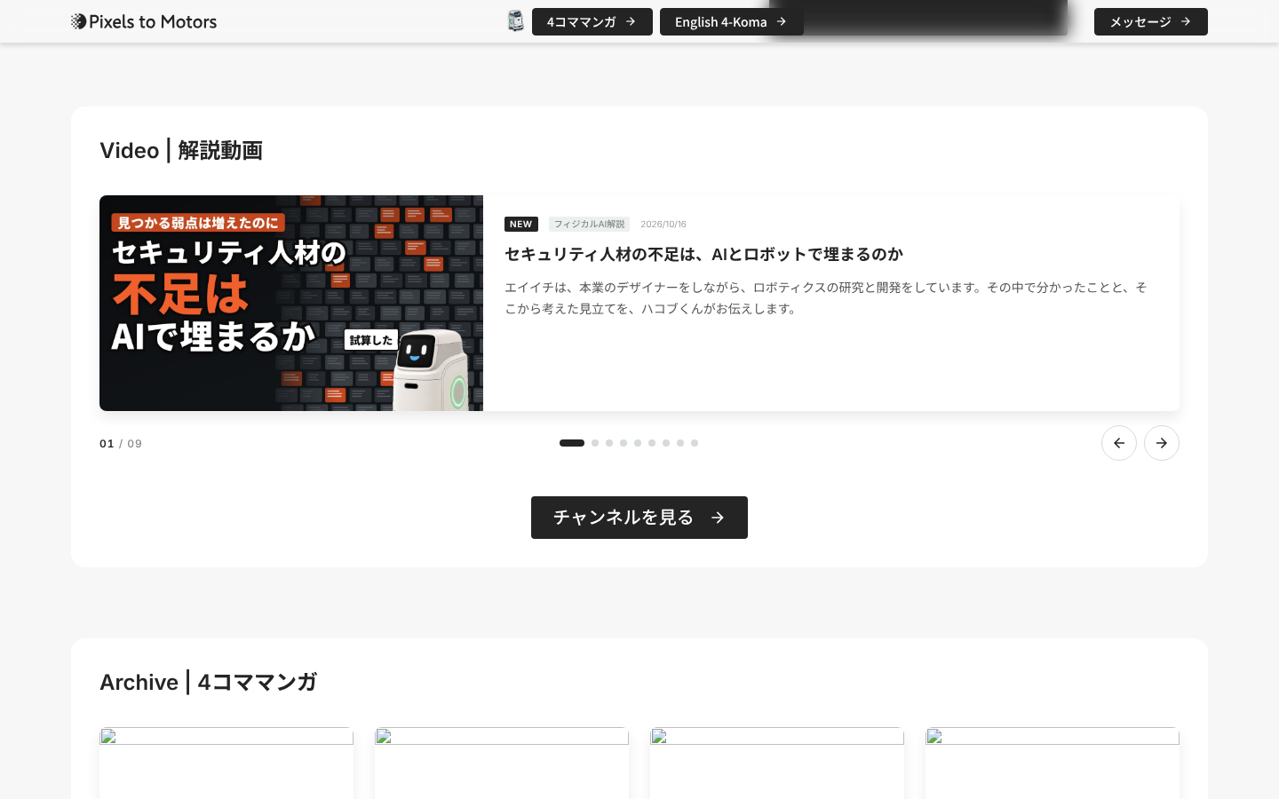Open the first archive manga card

pyautogui.click(x=226, y=763)
